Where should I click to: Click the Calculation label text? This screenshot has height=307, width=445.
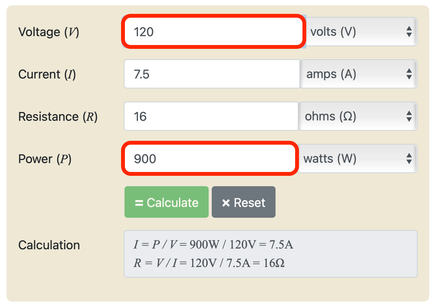(49, 245)
